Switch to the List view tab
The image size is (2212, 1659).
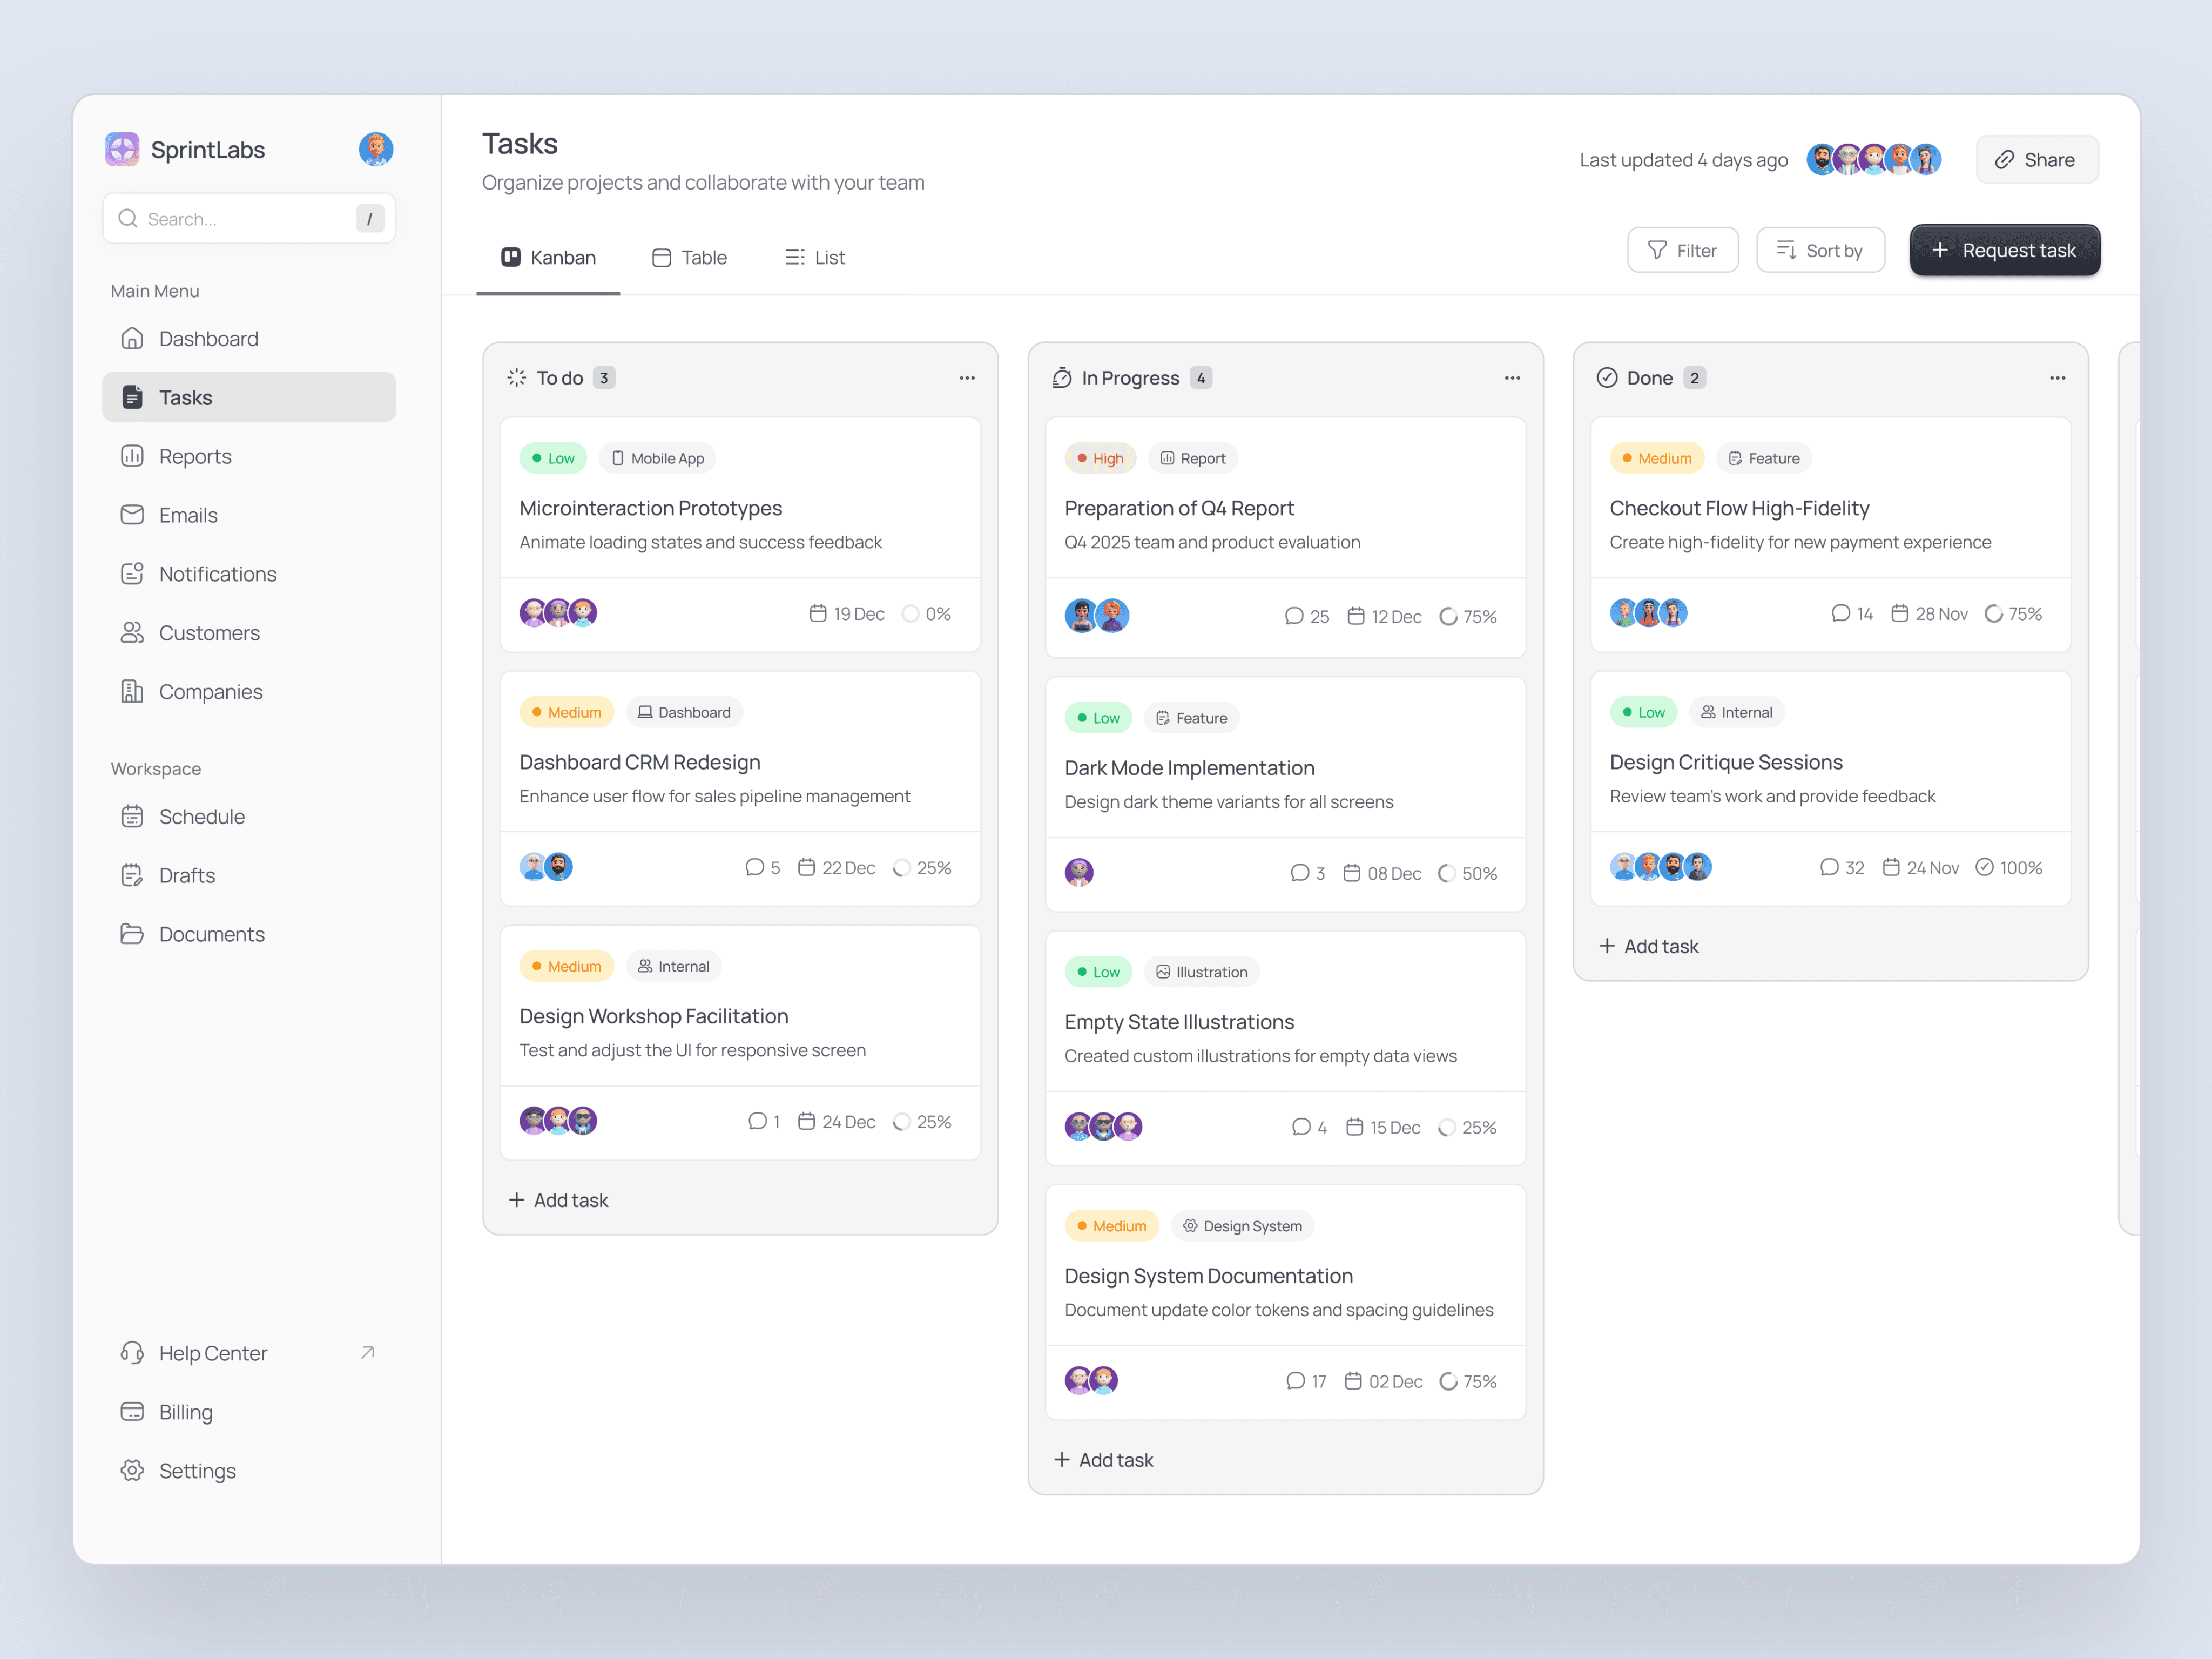point(815,257)
